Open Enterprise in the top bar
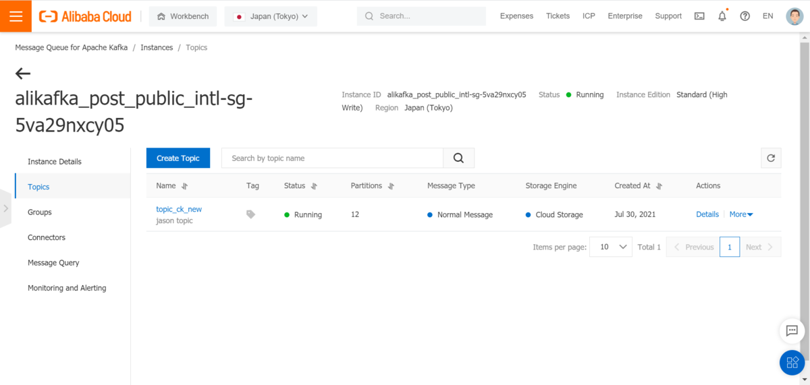810x385 pixels. pos(625,16)
